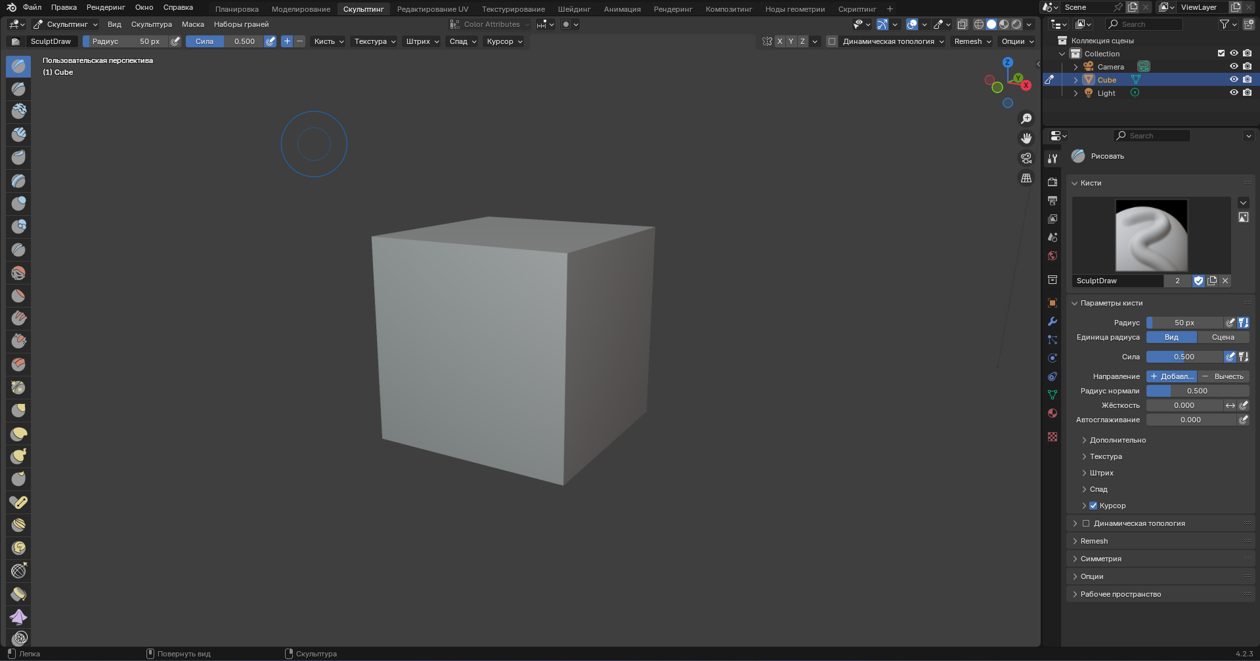This screenshot has height=661, width=1260.
Task: Click the SculptDraw brush preview thumbnail
Action: 1152,235
